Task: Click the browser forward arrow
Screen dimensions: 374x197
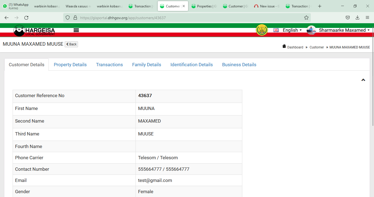Action: [16, 18]
